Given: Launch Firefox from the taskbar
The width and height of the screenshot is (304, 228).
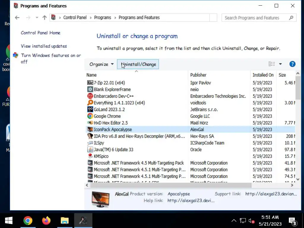Looking at the screenshot, I should pos(46,221).
